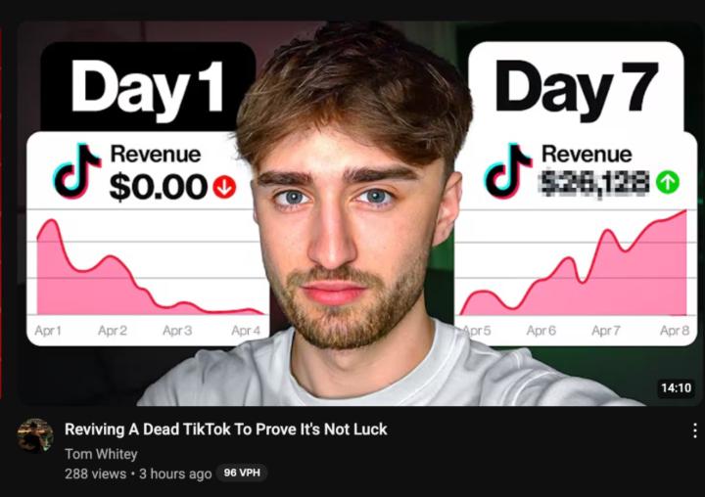Click the left TikTok logo in the thumbnail

[76, 171]
